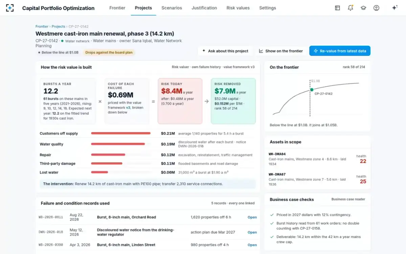Click the $0.21M customers off supply value
Screen dimensions: 406x254
click(x=168, y=133)
